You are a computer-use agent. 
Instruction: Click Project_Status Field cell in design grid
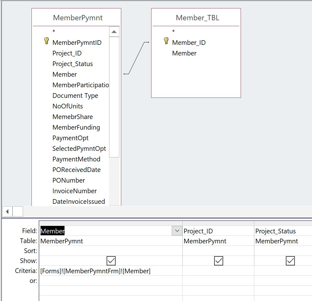283,231
